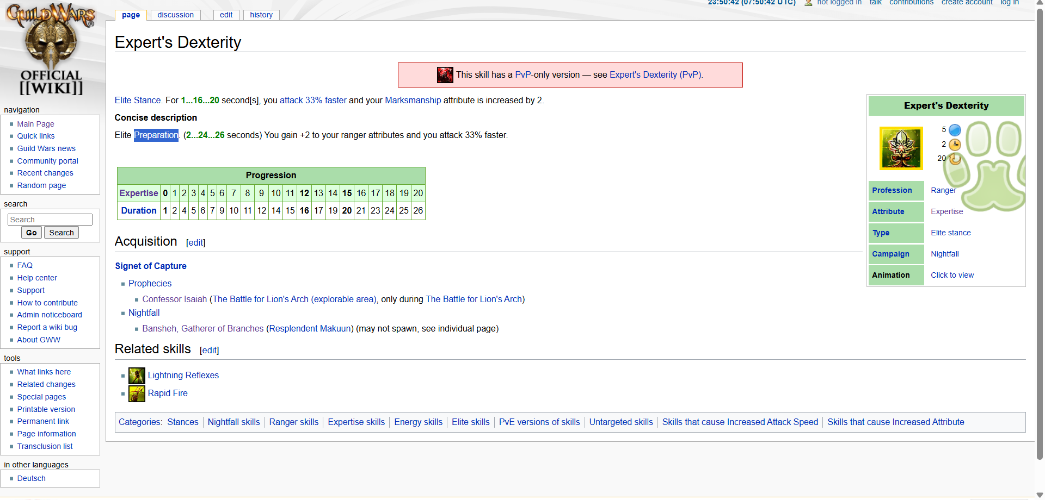The width and height of the screenshot is (1045, 500).
Task: Open the Elite skills category
Action: (470, 422)
